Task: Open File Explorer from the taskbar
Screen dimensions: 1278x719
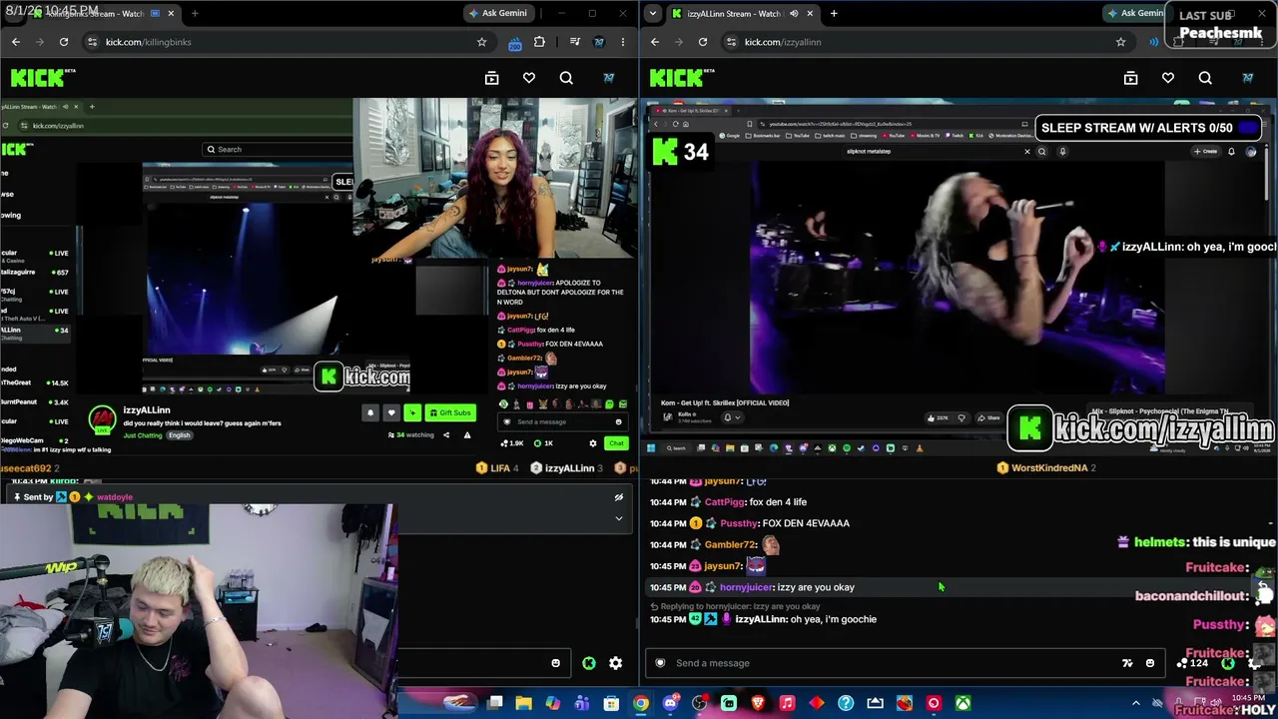Action: [523, 704]
